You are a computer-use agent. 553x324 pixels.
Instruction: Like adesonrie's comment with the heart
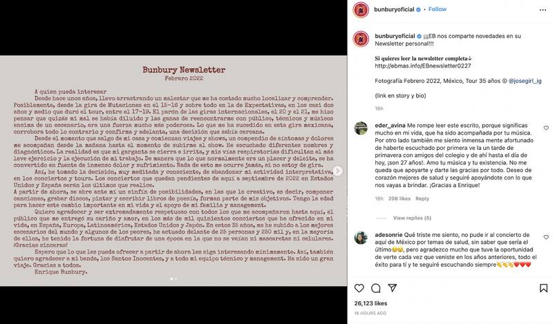pyautogui.click(x=538, y=236)
